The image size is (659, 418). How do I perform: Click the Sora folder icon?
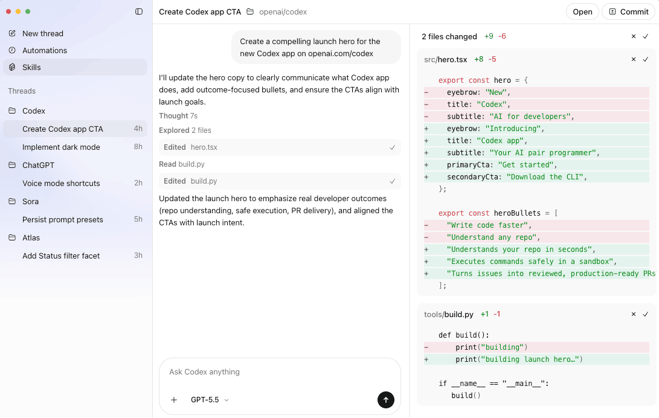[x=12, y=201]
